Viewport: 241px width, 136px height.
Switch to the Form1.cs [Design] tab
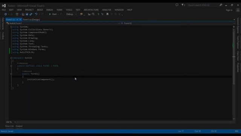click(31, 20)
